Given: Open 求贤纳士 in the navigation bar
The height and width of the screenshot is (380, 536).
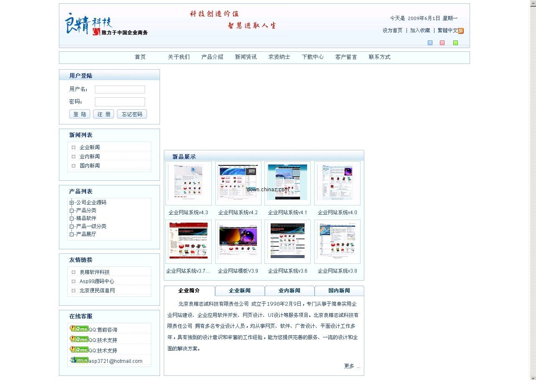Looking at the screenshot, I should [x=279, y=57].
